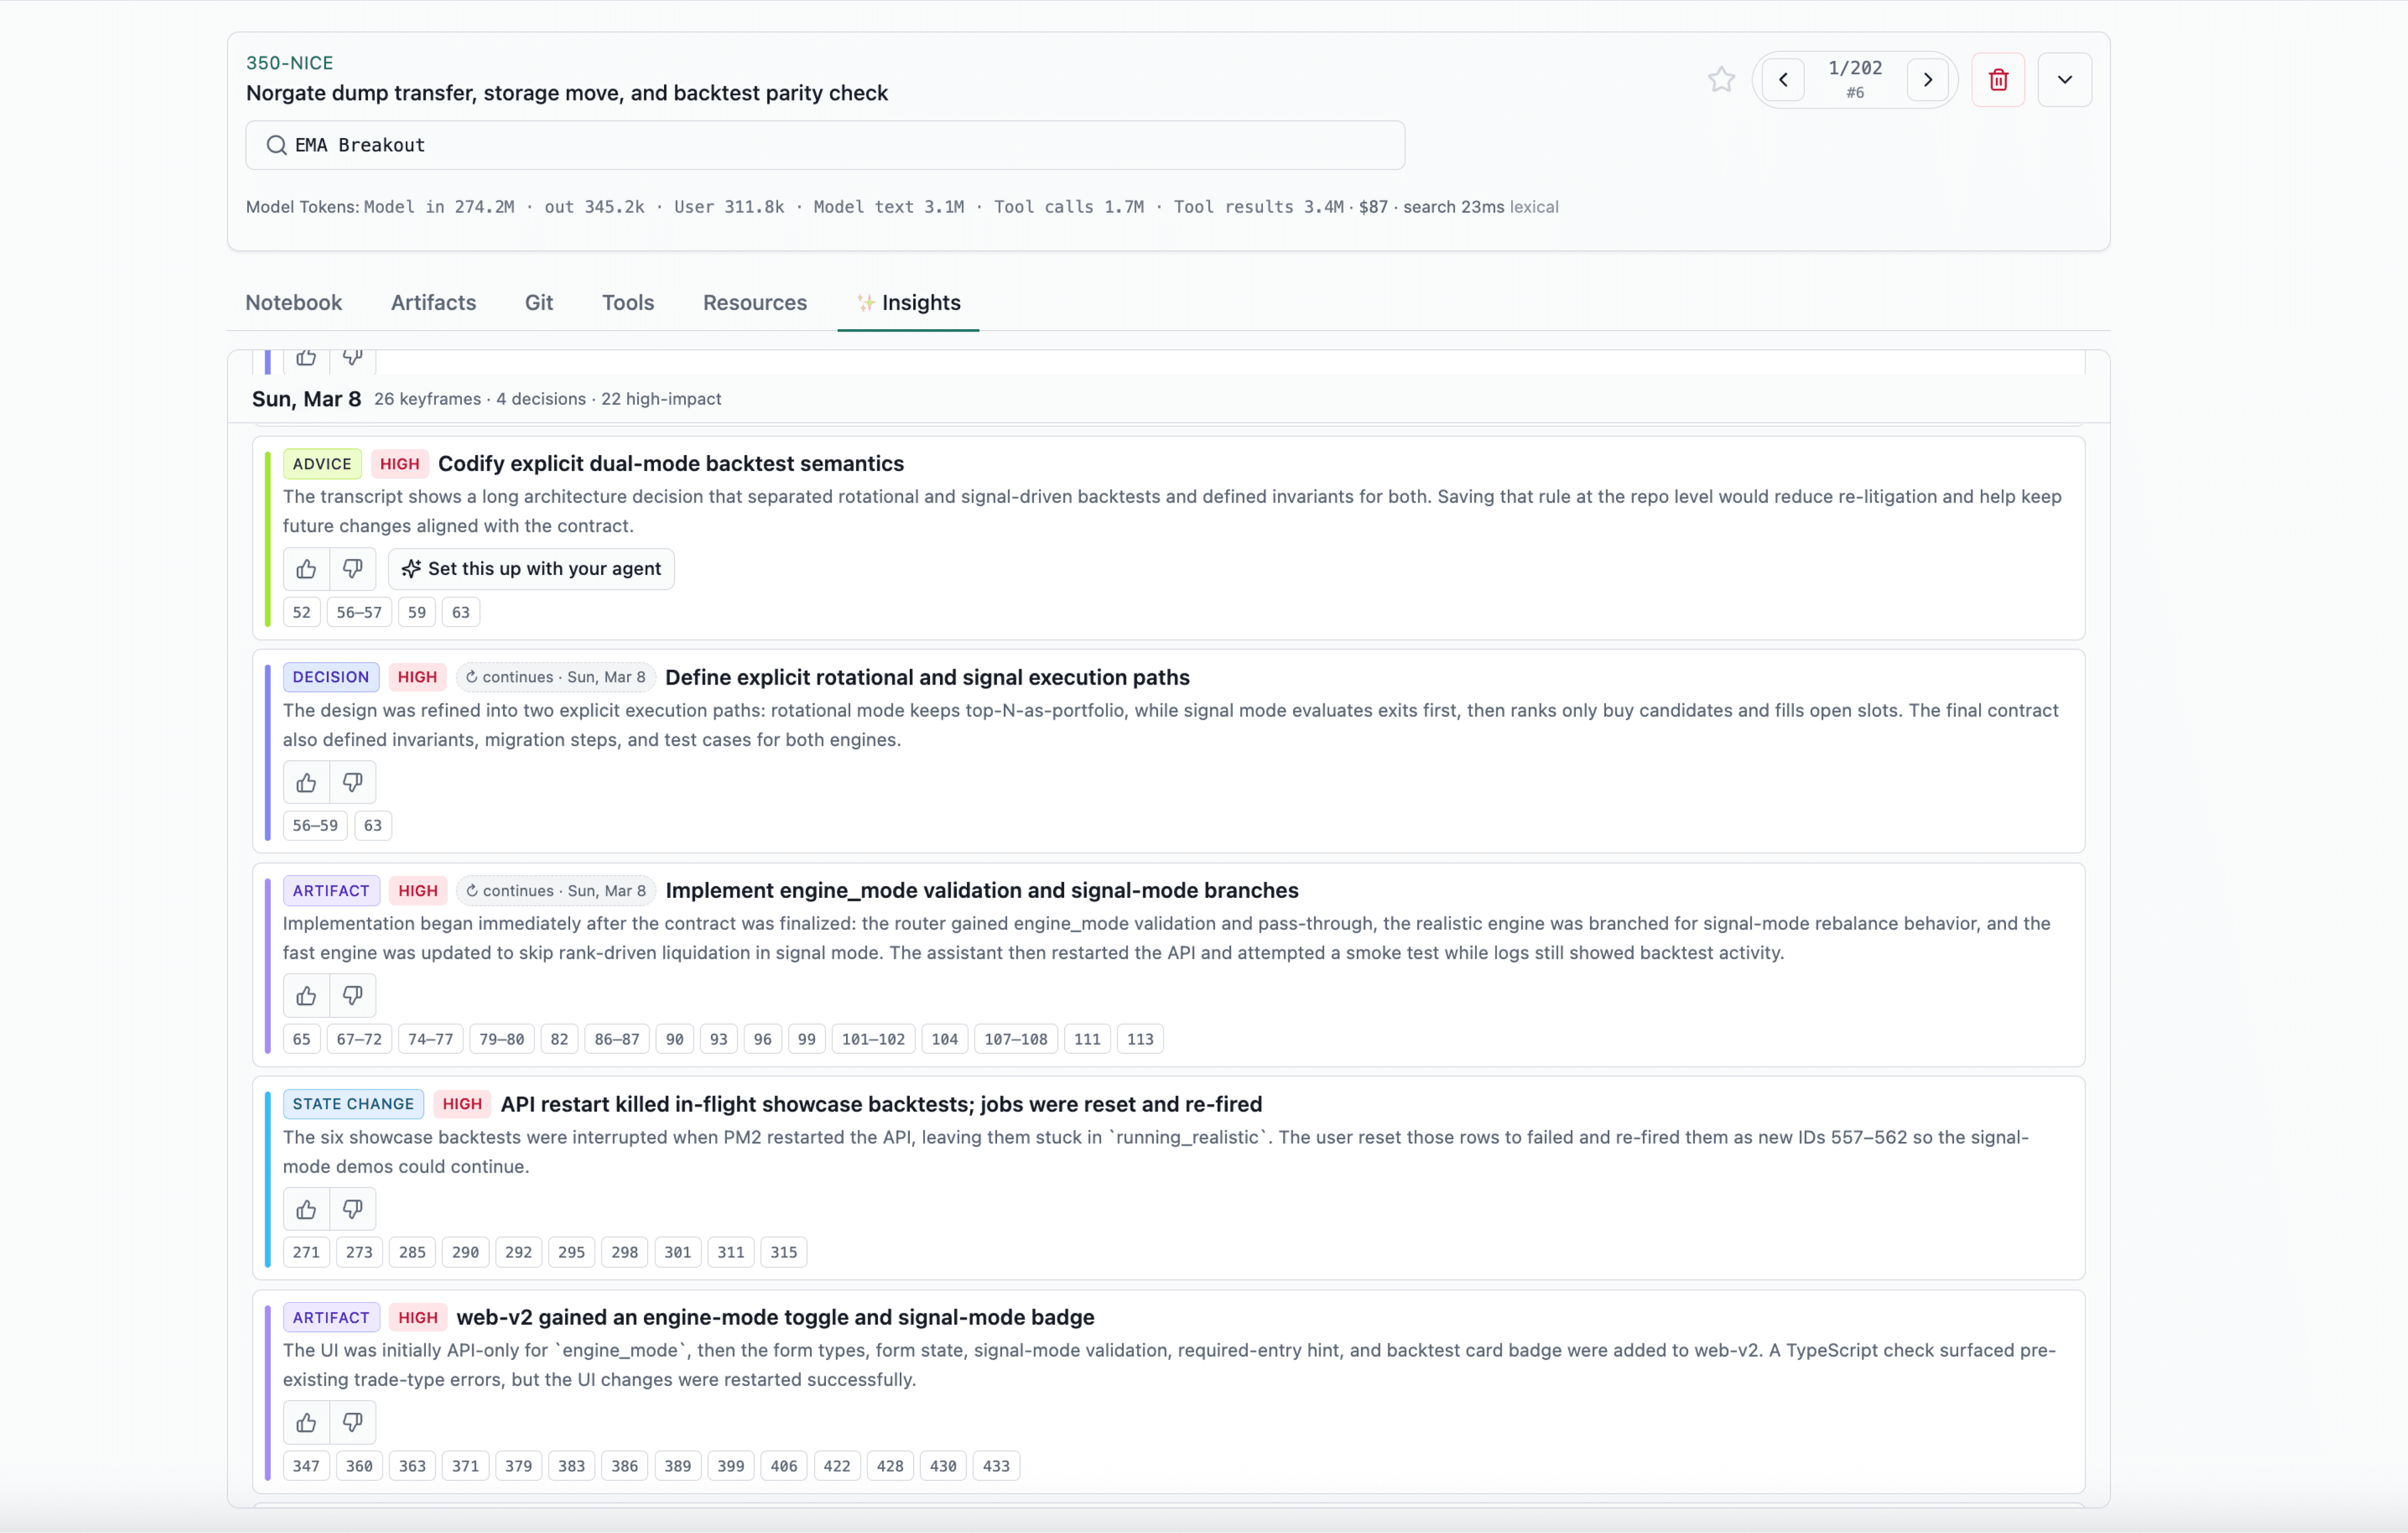This screenshot has height=1533, width=2408.
Task: Open keyframe range 67–72
Action: [359, 1039]
